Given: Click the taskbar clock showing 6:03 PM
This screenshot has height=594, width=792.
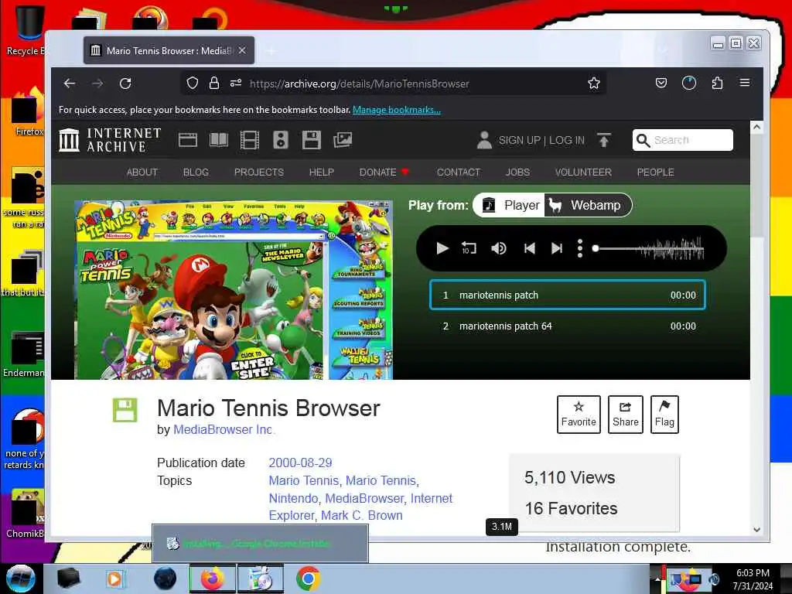Looking at the screenshot, I should (753, 579).
